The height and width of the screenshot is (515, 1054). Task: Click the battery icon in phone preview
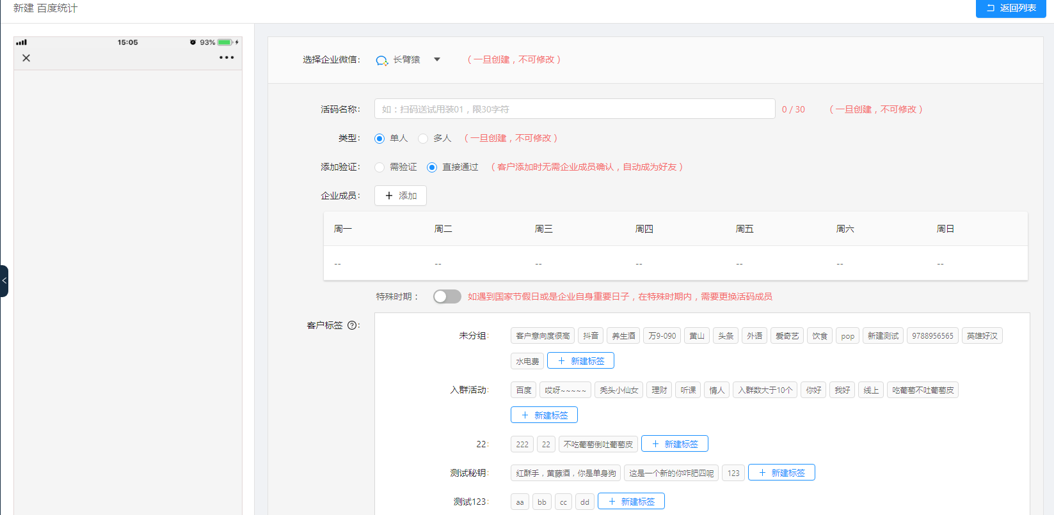point(225,42)
